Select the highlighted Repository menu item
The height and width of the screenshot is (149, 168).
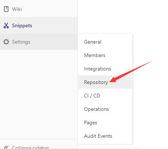tap(105, 82)
